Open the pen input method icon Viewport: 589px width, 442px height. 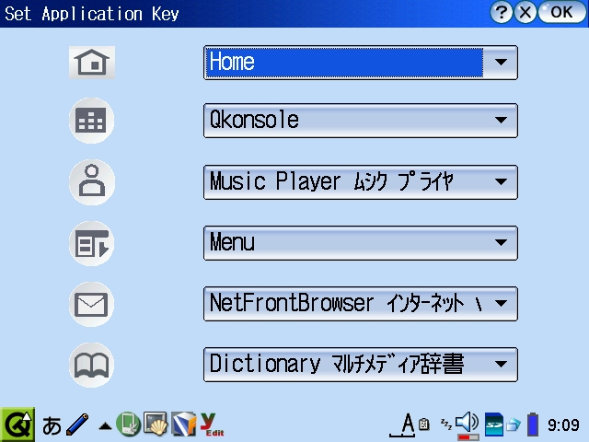pos(78,425)
